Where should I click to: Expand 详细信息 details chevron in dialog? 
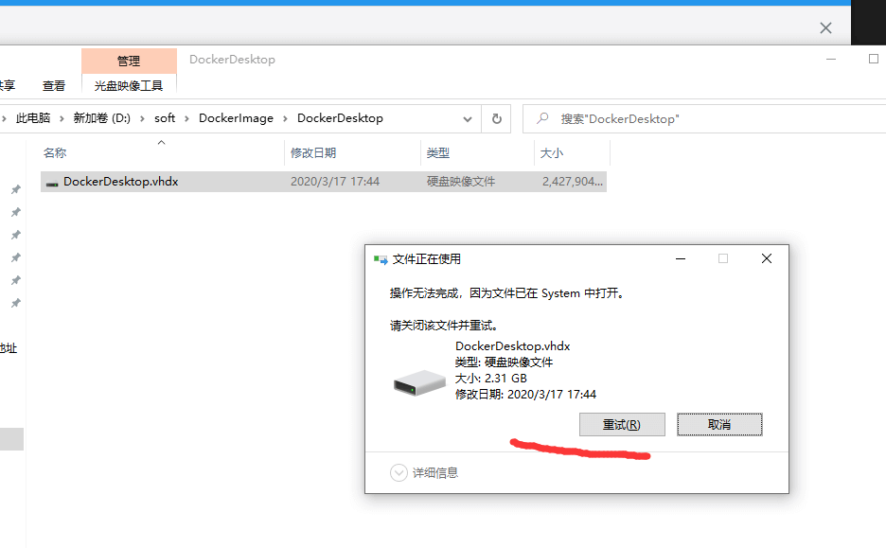[x=399, y=472]
